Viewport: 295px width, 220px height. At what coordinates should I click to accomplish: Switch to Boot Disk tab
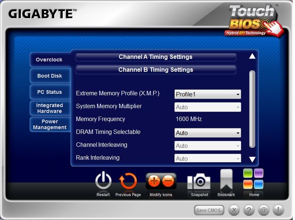pyautogui.click(x=50, y=76)
